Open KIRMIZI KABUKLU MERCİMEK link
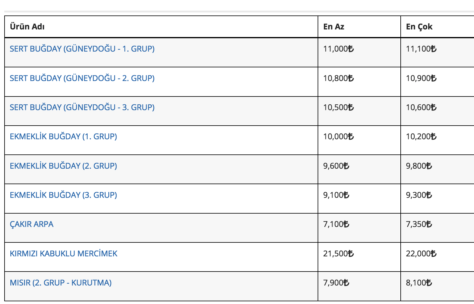 (64, 254)
